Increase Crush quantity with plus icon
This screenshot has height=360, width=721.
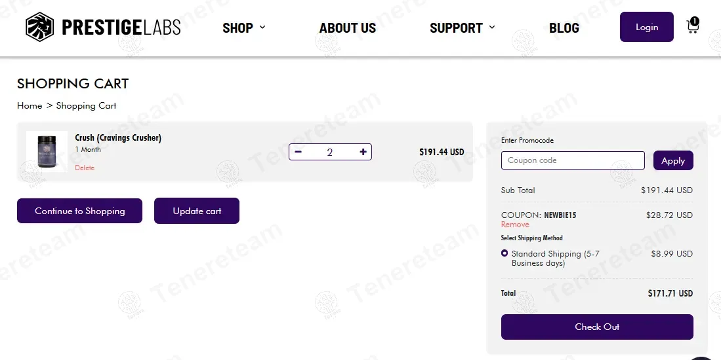(x=363, y=152)
